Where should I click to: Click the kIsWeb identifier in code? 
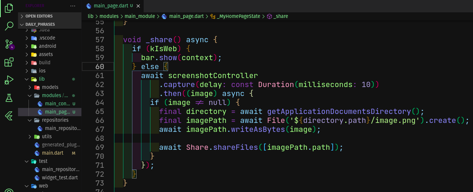pyautogui.click(x=164, y=49)
